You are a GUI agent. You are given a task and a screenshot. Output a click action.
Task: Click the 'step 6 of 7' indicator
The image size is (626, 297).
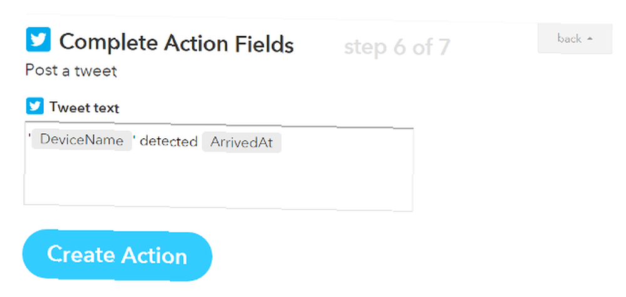click(x=397, y=47)
